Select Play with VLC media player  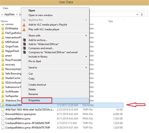tap(44, 29)
